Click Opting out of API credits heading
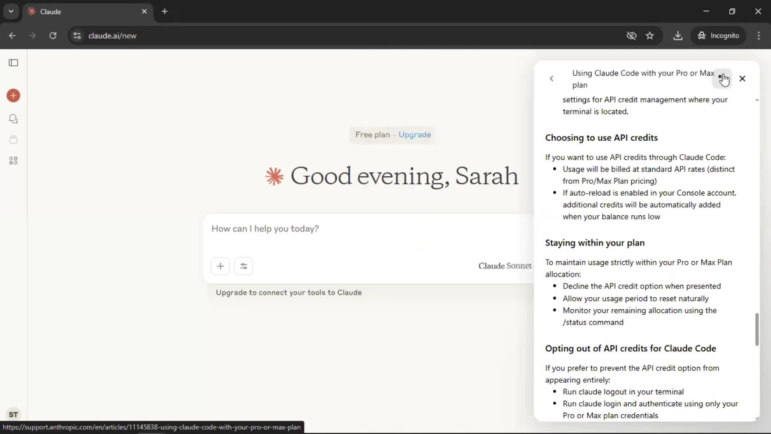 (630, 348)
